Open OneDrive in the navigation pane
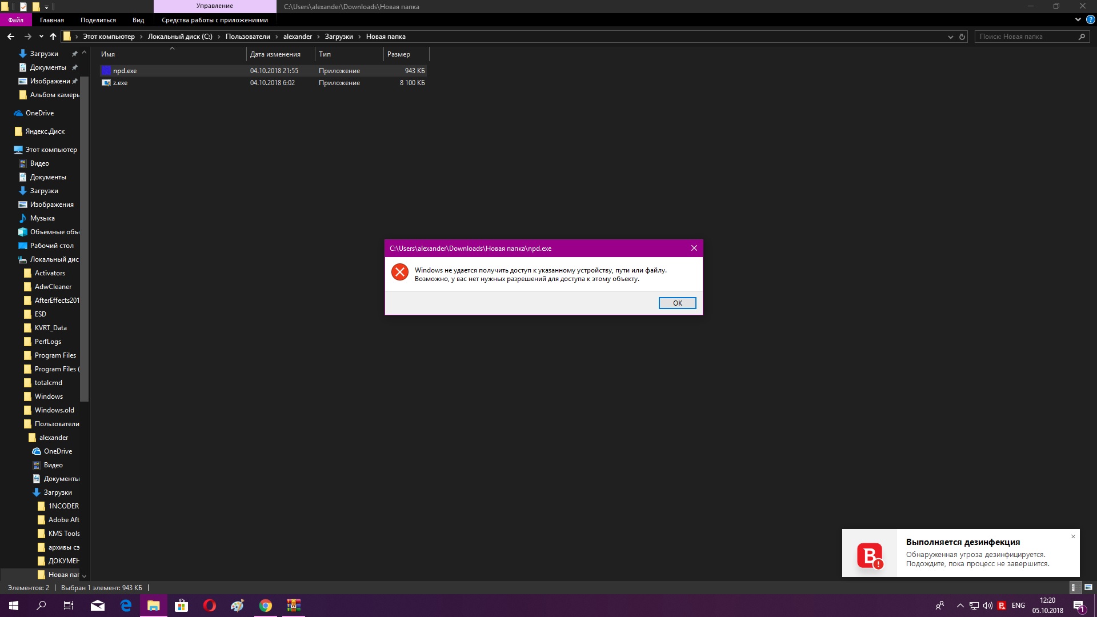Viewport: 1097px width, 617px height. click(39, 113)
